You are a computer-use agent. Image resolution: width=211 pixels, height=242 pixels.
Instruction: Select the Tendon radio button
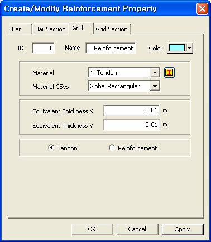click(51, 148)
